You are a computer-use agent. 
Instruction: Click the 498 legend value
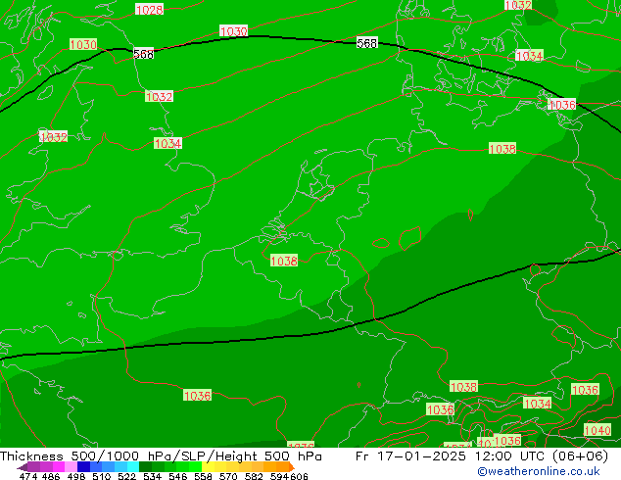[76, 476]
